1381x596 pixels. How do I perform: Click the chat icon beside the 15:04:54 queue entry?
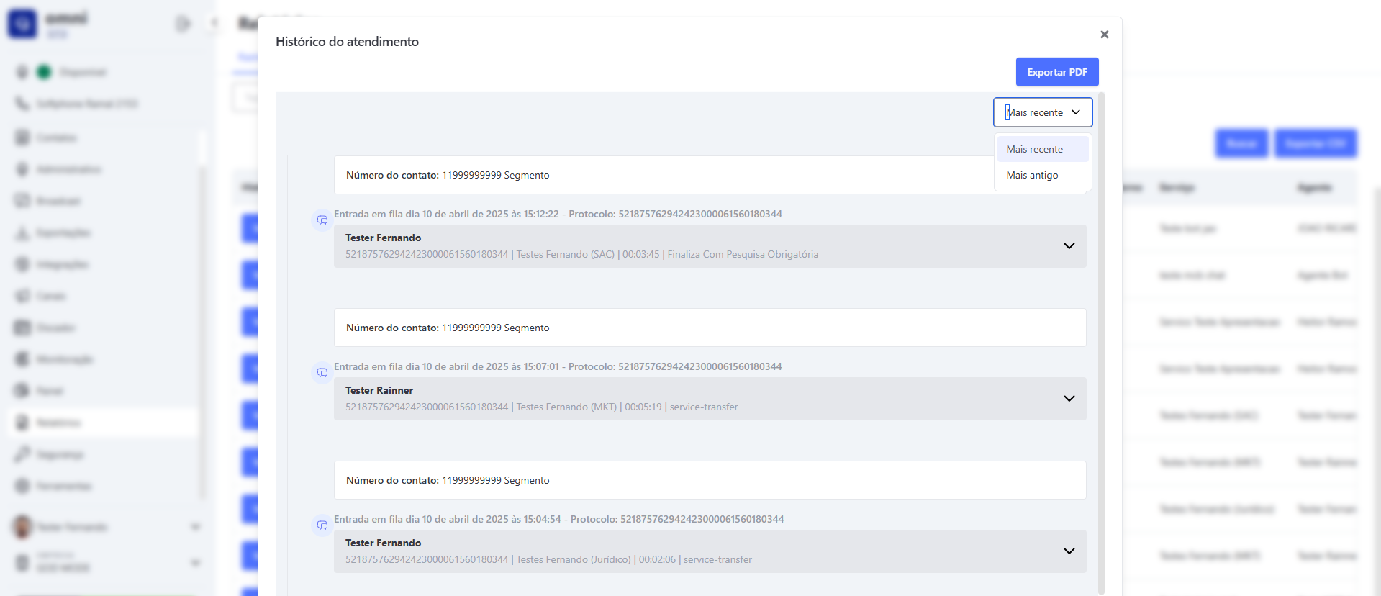[322, 525]
